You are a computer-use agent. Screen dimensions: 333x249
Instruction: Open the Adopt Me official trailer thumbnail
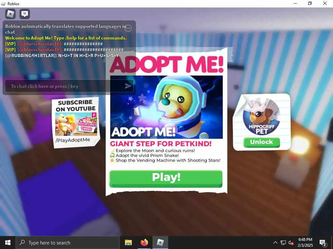click(76, 124)
